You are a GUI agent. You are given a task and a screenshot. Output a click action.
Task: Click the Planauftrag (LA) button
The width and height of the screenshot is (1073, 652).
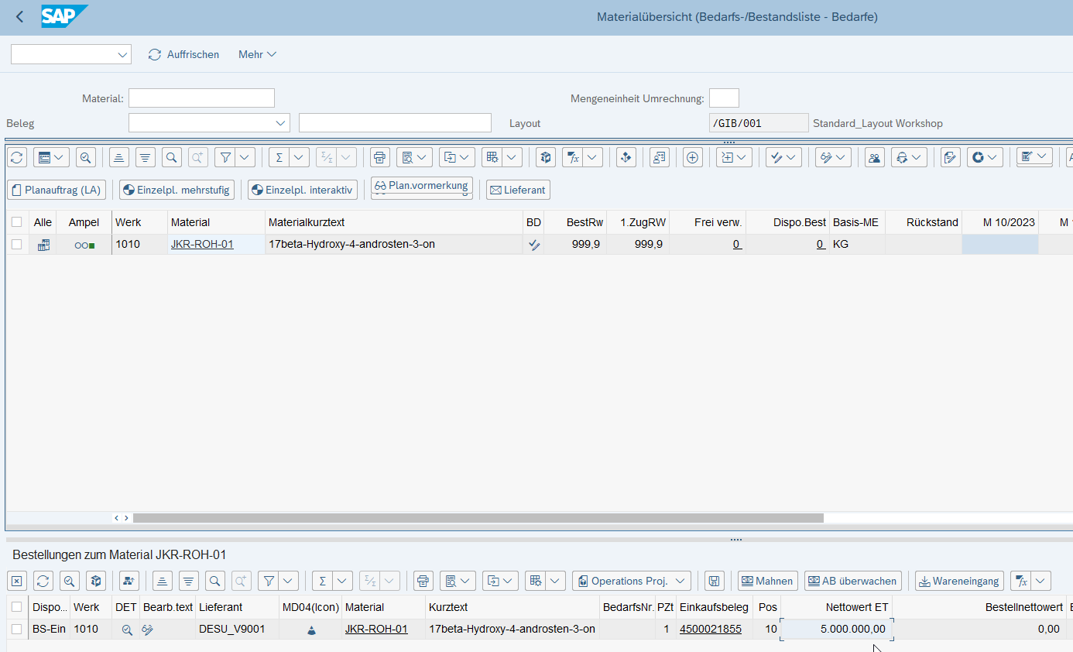(x=56, y=190)
